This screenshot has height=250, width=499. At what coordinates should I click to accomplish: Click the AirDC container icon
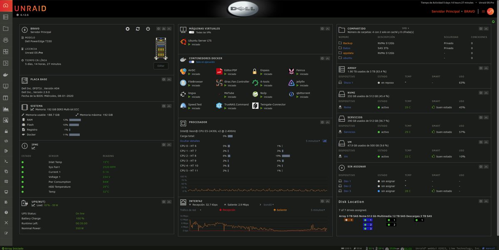[183, 72]
